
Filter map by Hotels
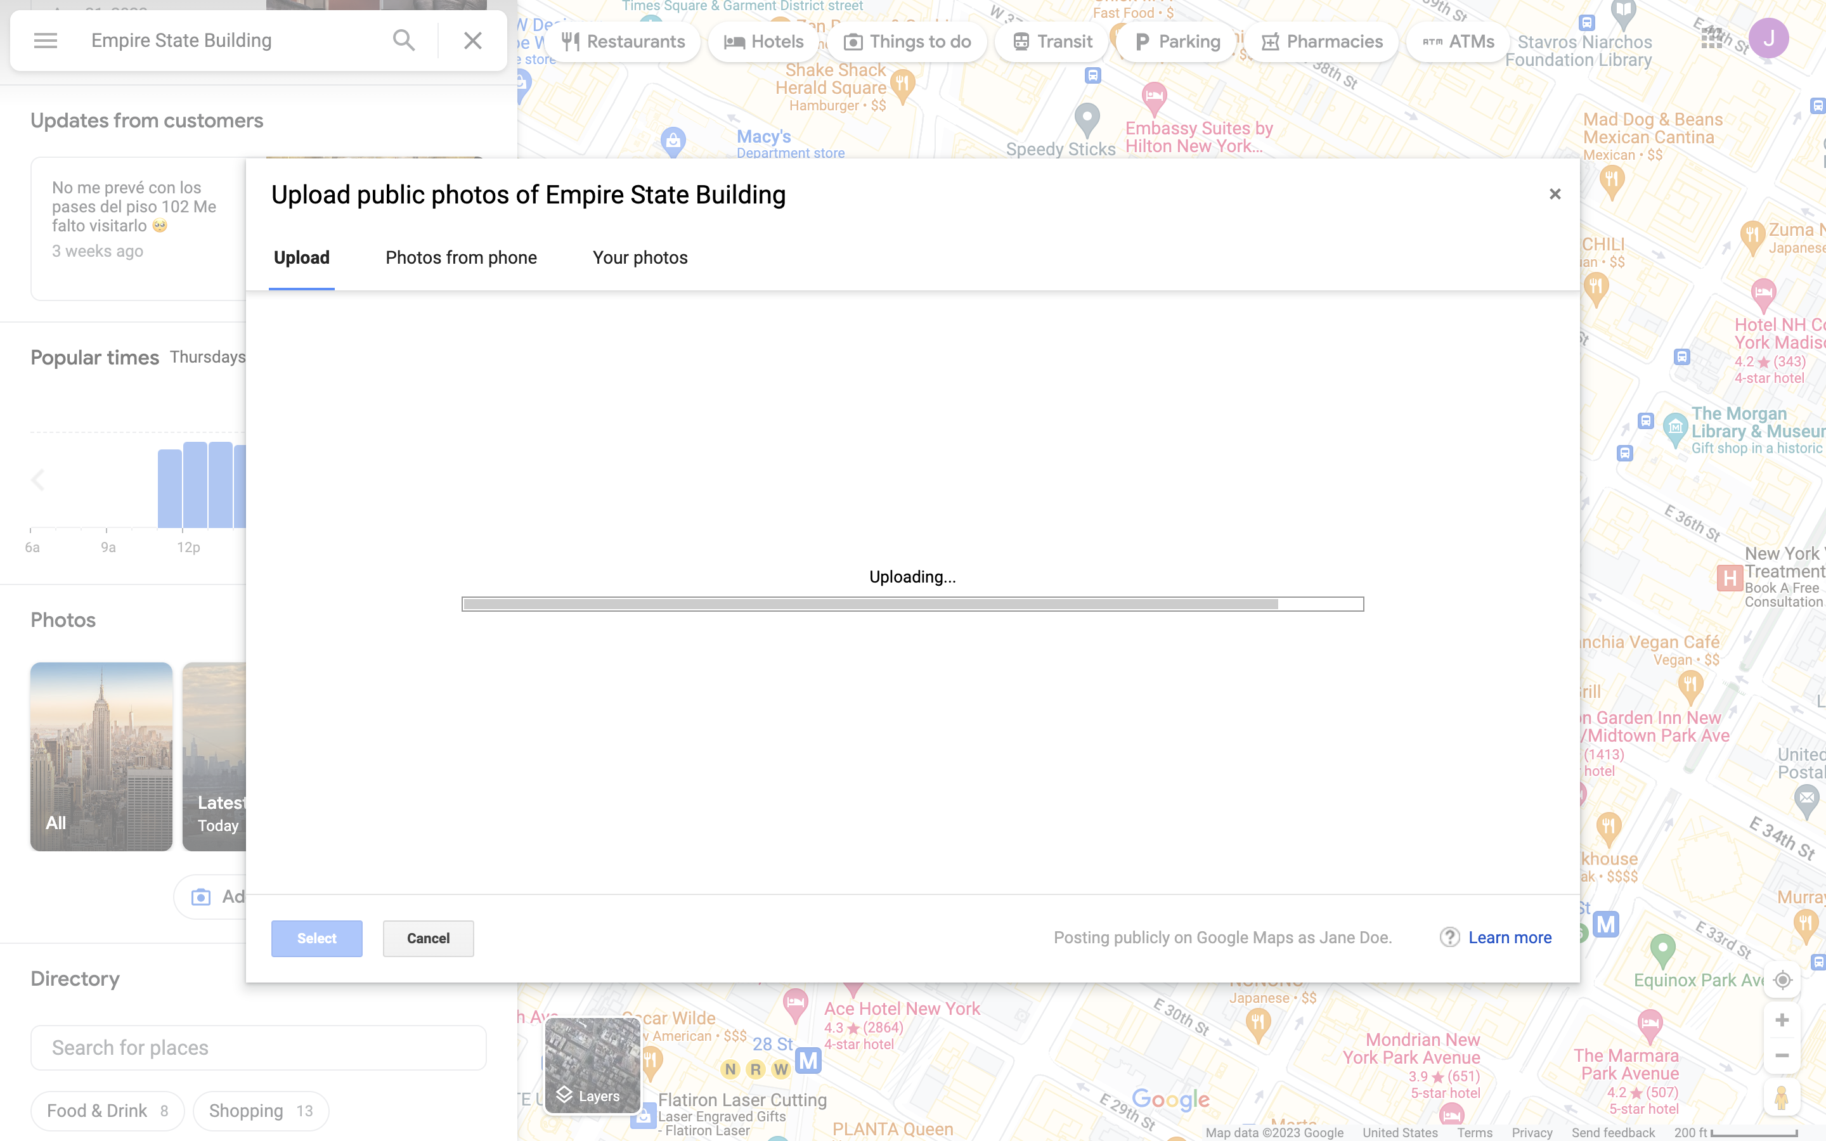tap(763, 41)
